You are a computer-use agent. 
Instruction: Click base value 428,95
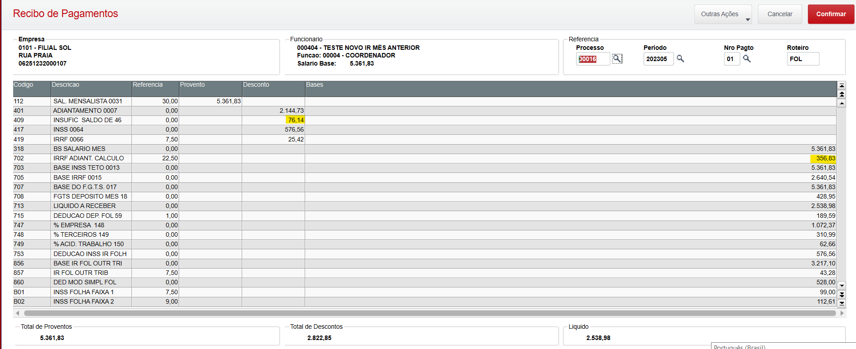[x=826, y=196]
